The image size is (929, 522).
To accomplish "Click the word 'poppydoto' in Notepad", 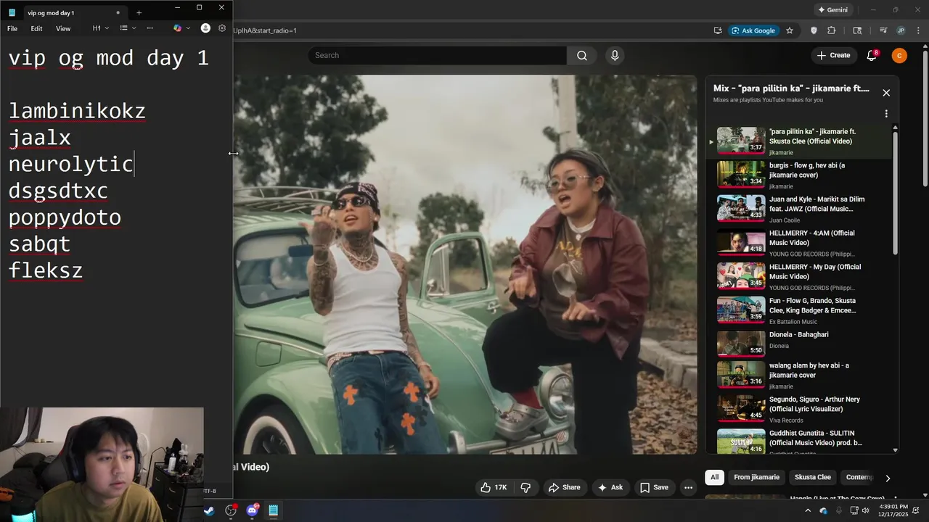I will 65,217.
